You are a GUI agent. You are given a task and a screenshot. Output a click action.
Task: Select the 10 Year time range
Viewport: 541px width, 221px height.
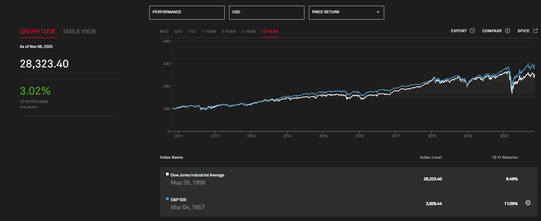pos(270,31)
